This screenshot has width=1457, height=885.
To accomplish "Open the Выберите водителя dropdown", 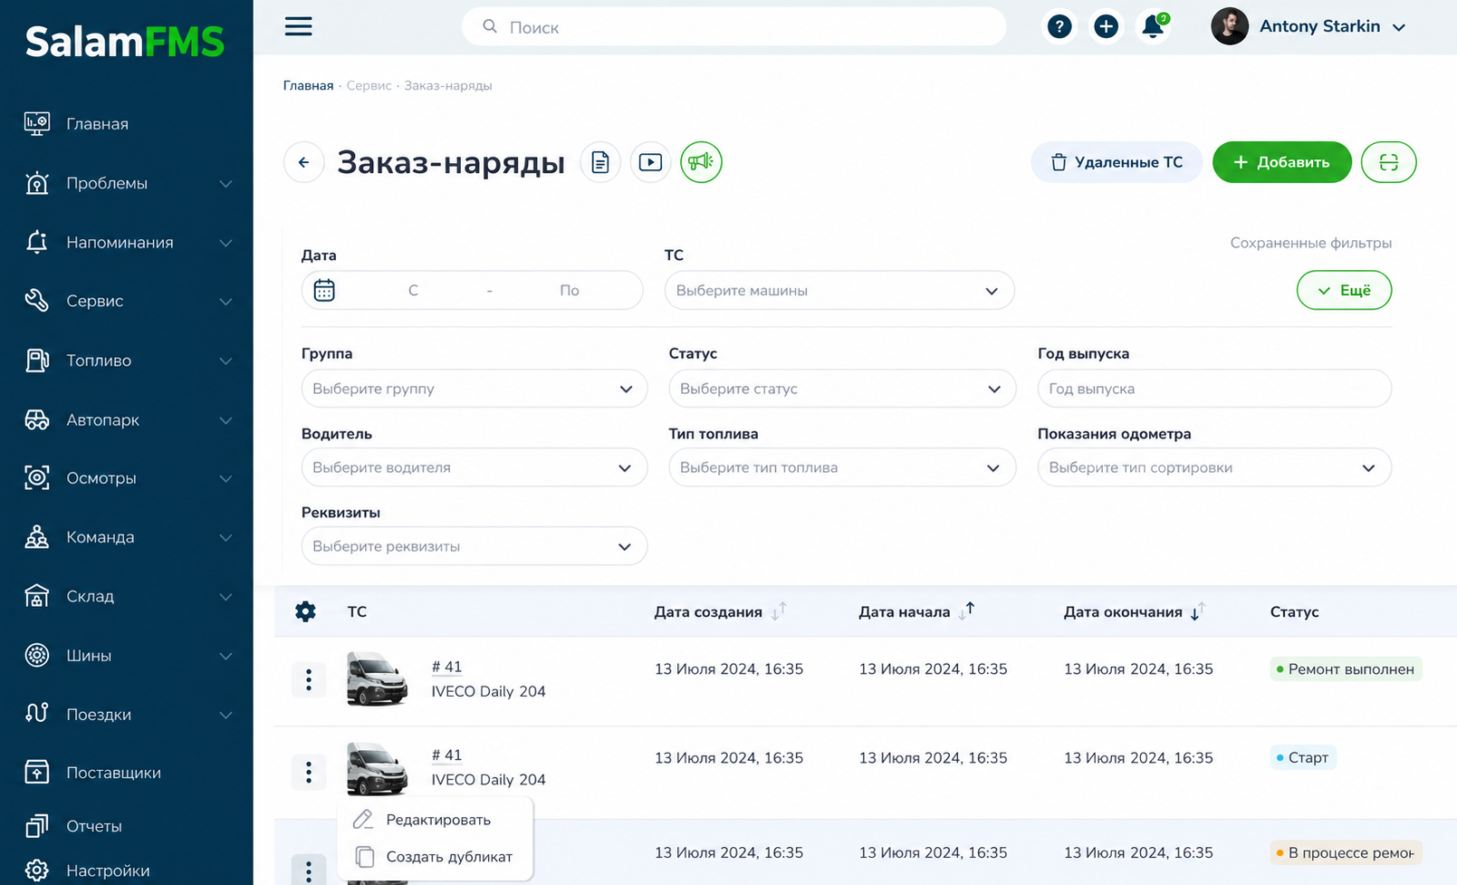I will [x=474, y=467].
